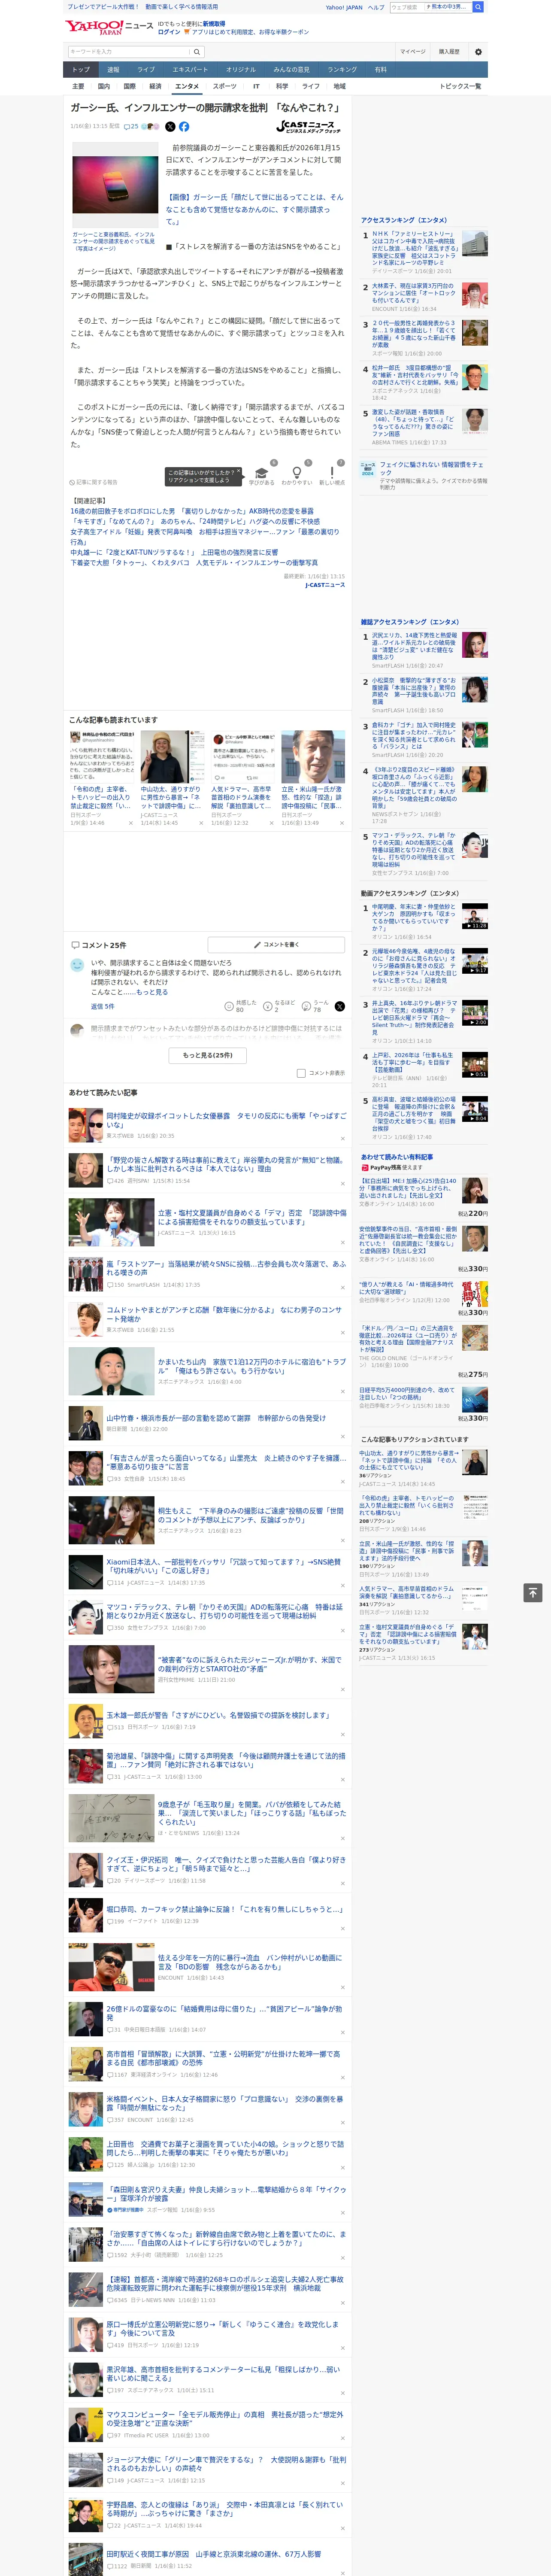This screenshot has width=551, height=2576.
Task: Open recommended card 立民・米山隆一氏が激怒
Action: click(312, 778)
